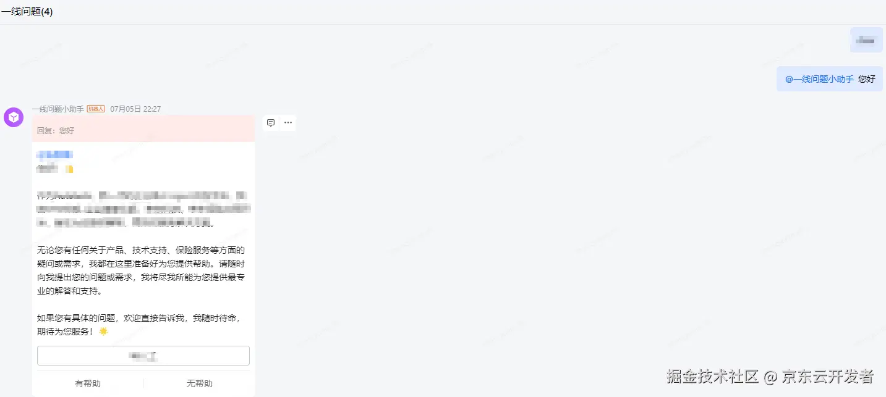Click the blurred message bubble at top right

(866, 40)
